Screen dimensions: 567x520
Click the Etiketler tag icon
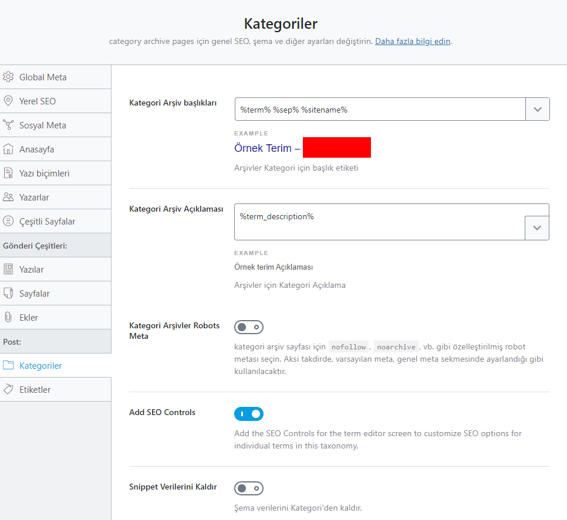point(8,389)
